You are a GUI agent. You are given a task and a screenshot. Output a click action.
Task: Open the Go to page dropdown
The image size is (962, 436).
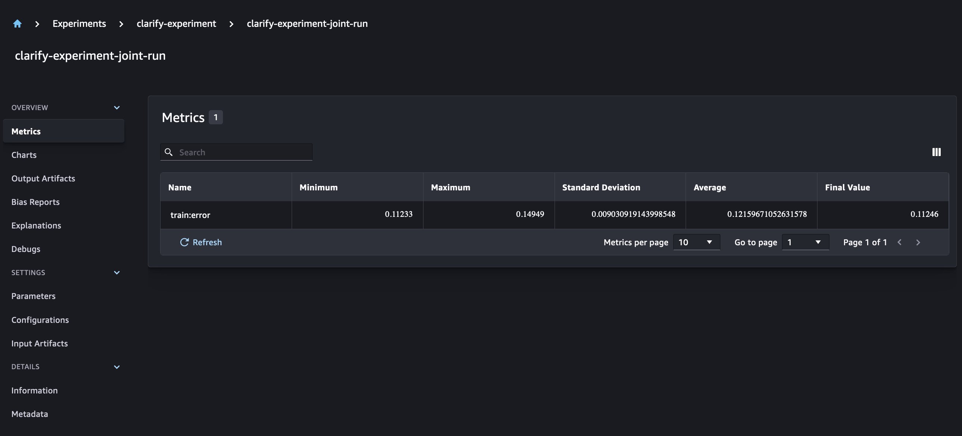[x=805, y=242]
